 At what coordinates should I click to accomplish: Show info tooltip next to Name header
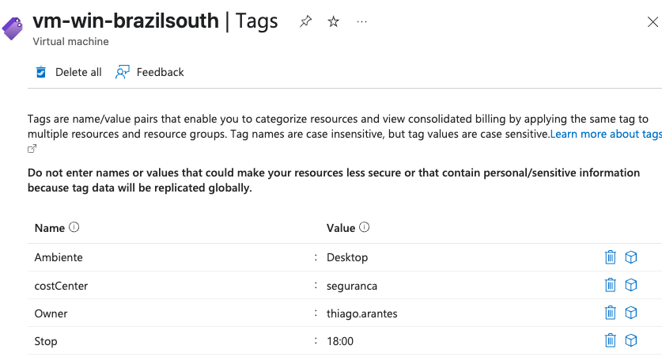tap(74, 227)
